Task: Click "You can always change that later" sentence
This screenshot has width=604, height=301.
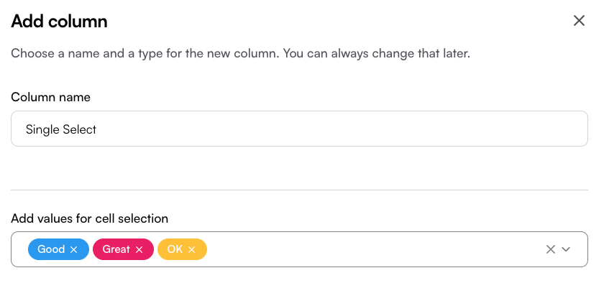Action: click(x=377, y=53)
